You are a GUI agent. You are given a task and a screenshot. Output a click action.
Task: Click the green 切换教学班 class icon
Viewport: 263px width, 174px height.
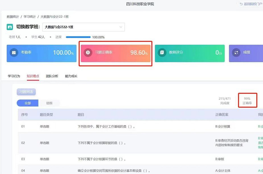[10, 27]
